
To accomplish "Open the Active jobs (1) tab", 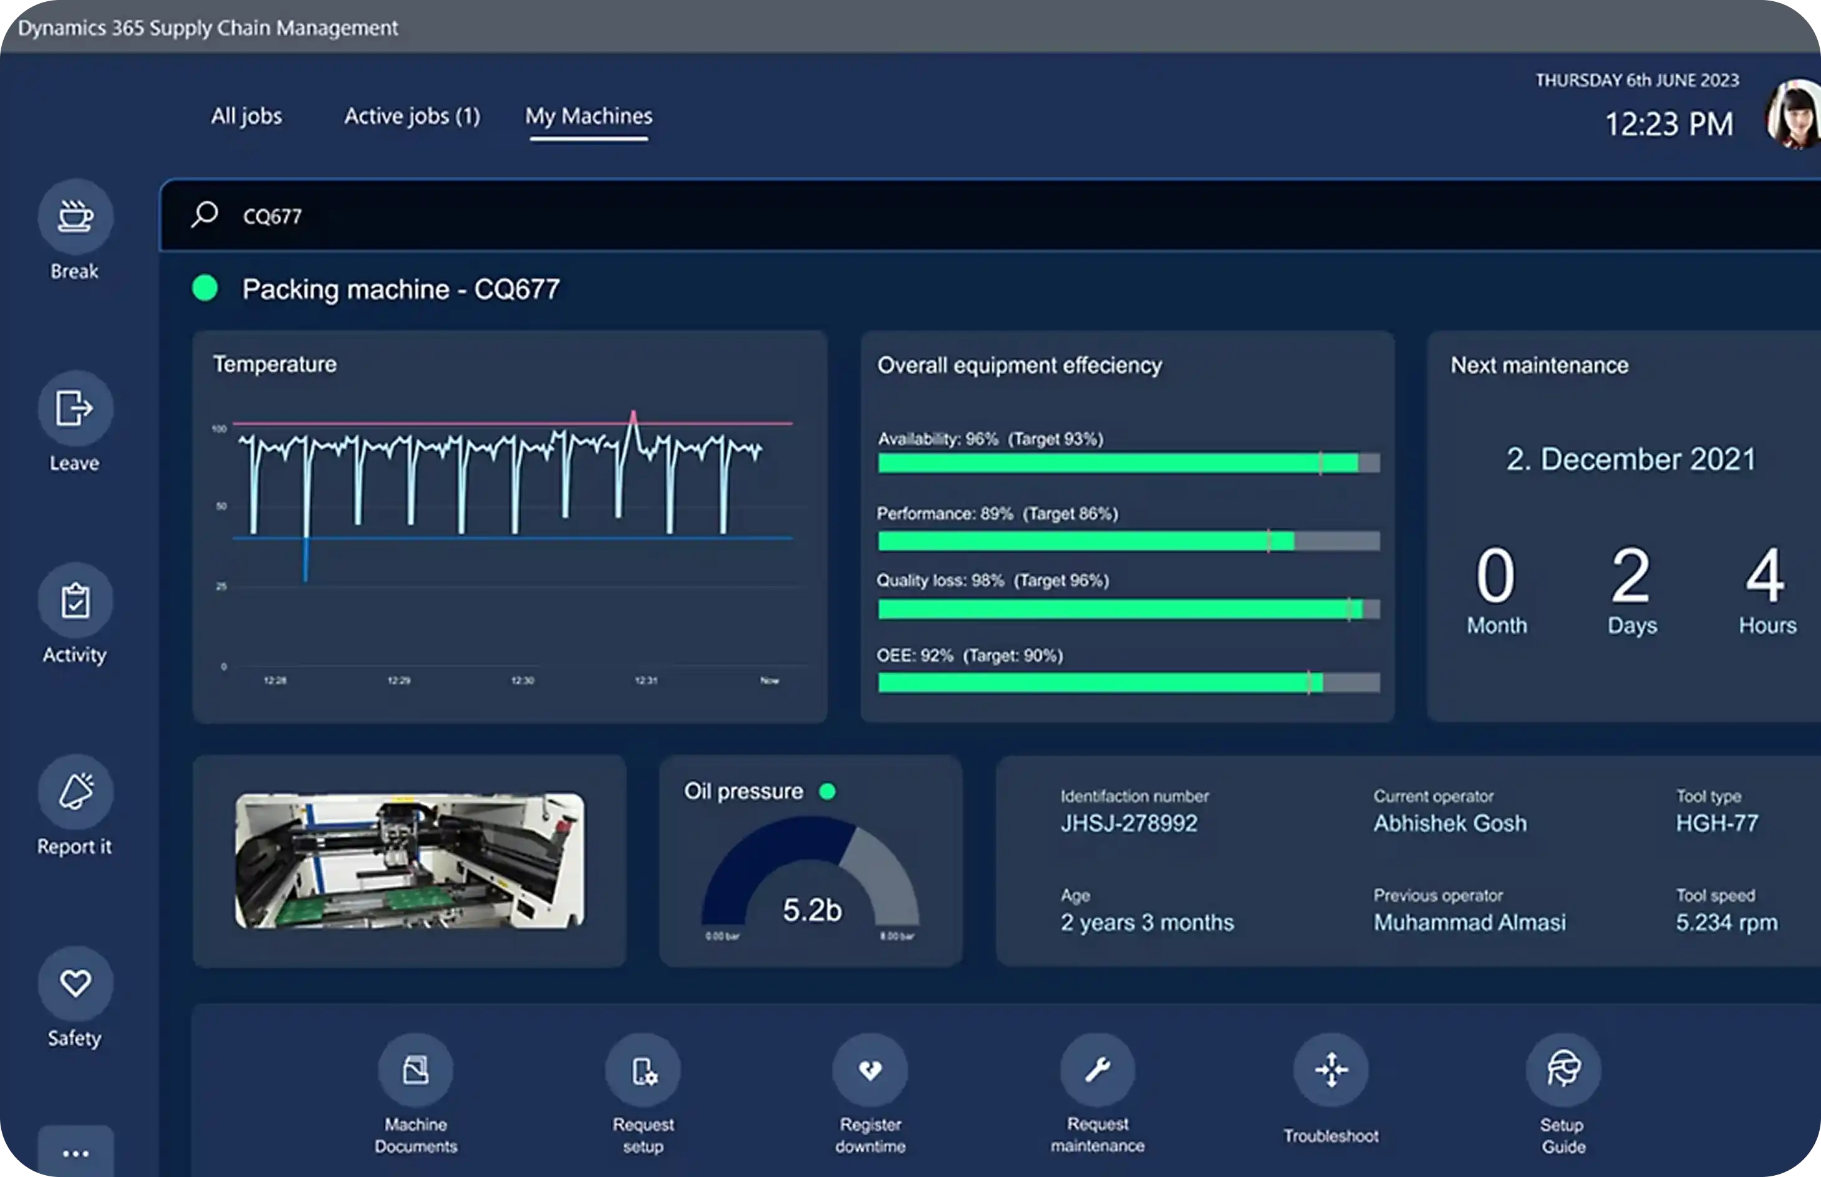I will click(x=413, y=116).
